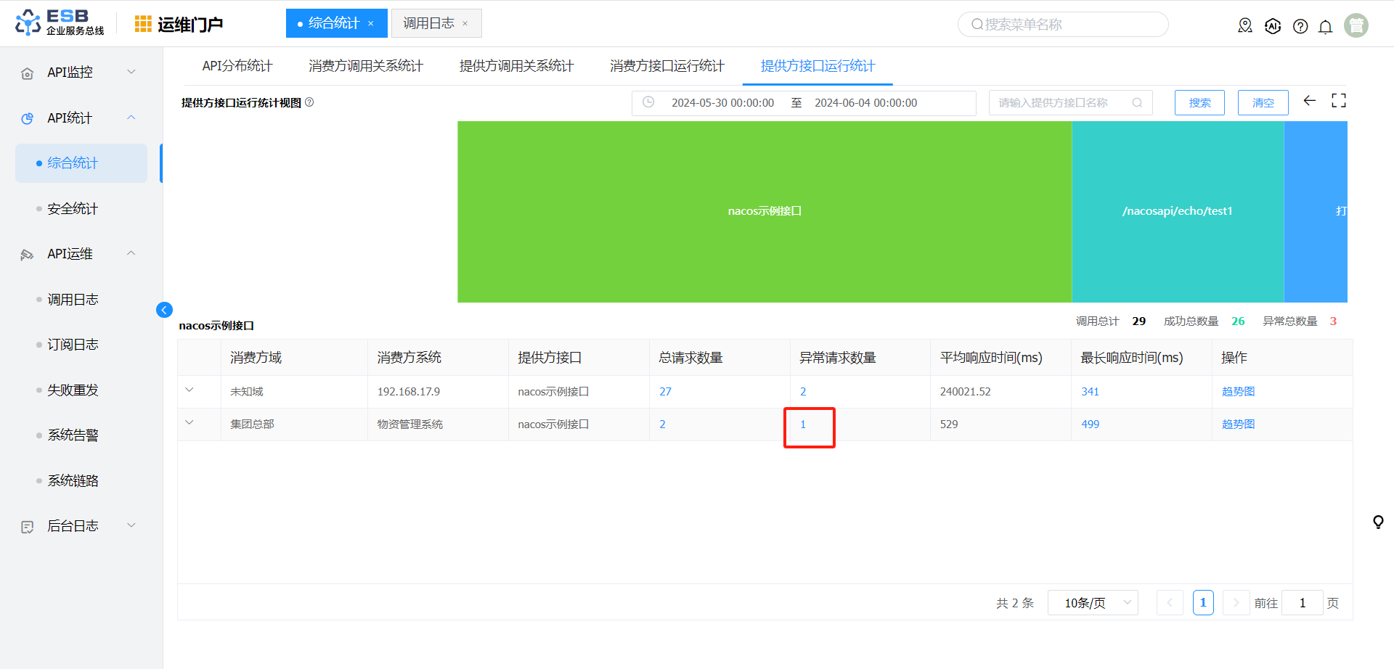The image size is (1394, 669).
Task: Open the 10条/页 page size dropdown
Action: (x=1092, y=603)
